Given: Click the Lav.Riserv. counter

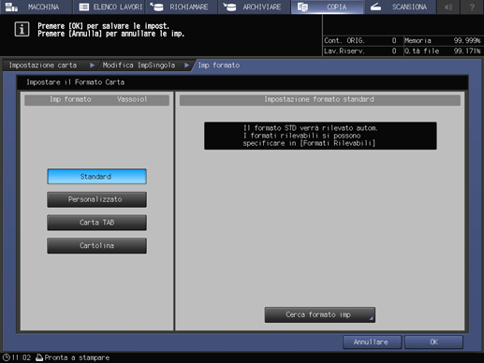Looking at the screenshot, I should tap(360, 51).
